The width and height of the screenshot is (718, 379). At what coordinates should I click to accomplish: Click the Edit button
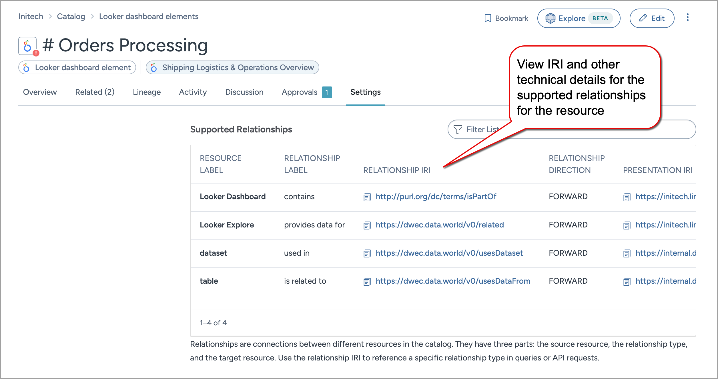coord(652,18)
